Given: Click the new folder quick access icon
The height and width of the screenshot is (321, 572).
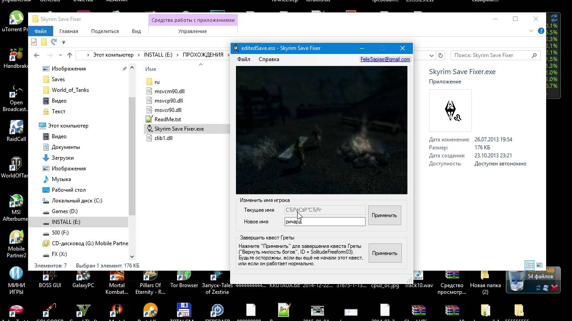Looking at the screenshot, I should tap(44, 42).
